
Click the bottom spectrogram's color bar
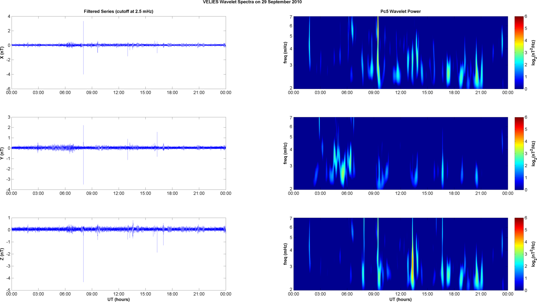point(519,254)
